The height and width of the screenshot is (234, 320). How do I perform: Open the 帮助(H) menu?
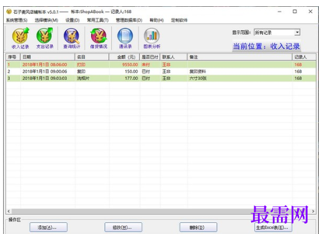click(x=157, y=20)
